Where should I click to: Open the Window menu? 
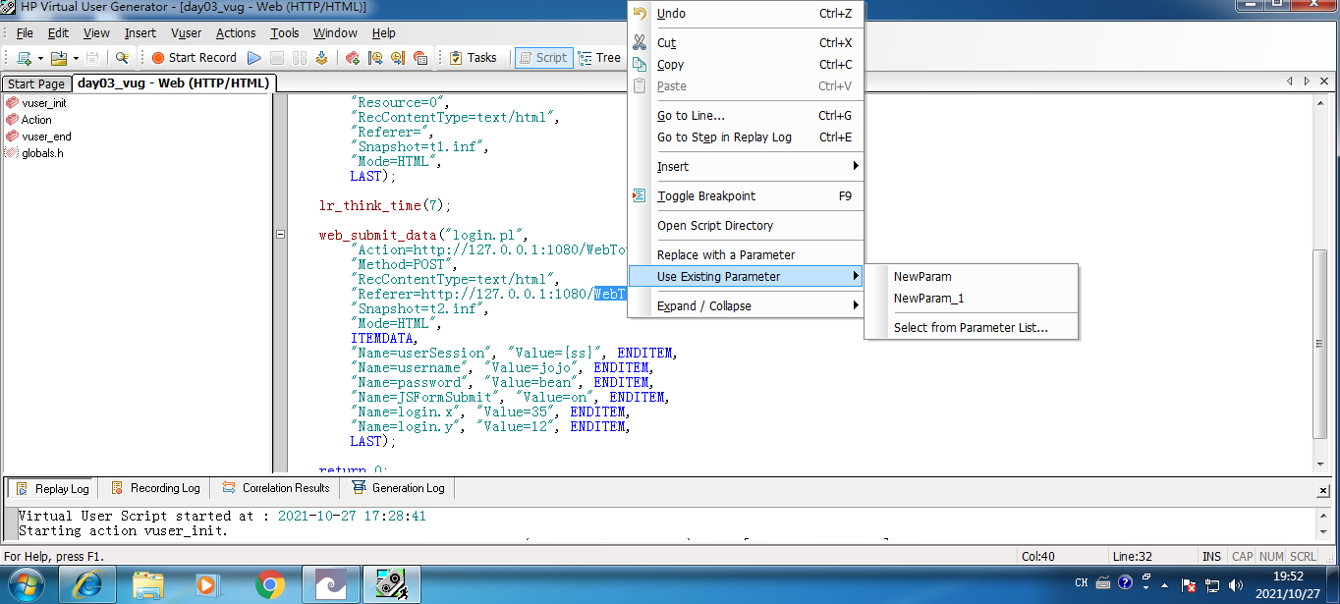click(x=335, y=33)
